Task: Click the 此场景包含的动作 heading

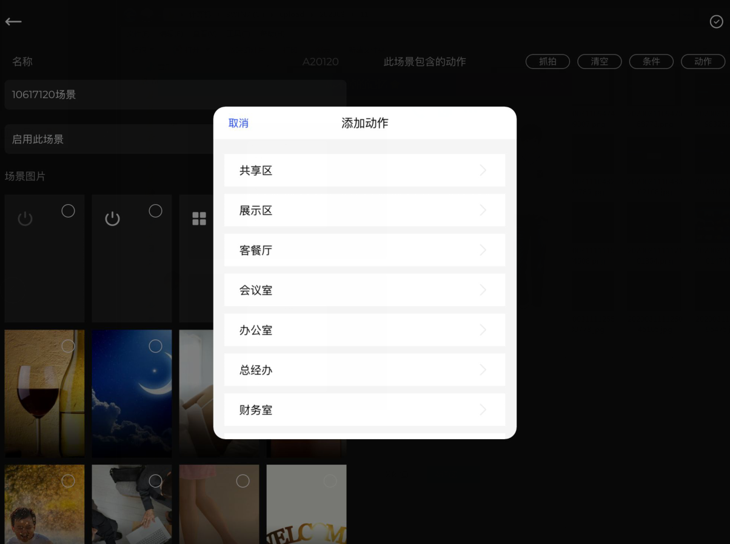Action: pos(425,62)
